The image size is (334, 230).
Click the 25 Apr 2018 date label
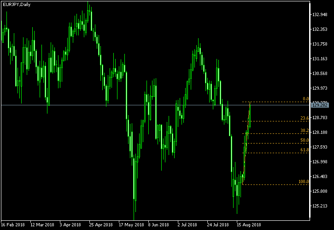(101, 224)
